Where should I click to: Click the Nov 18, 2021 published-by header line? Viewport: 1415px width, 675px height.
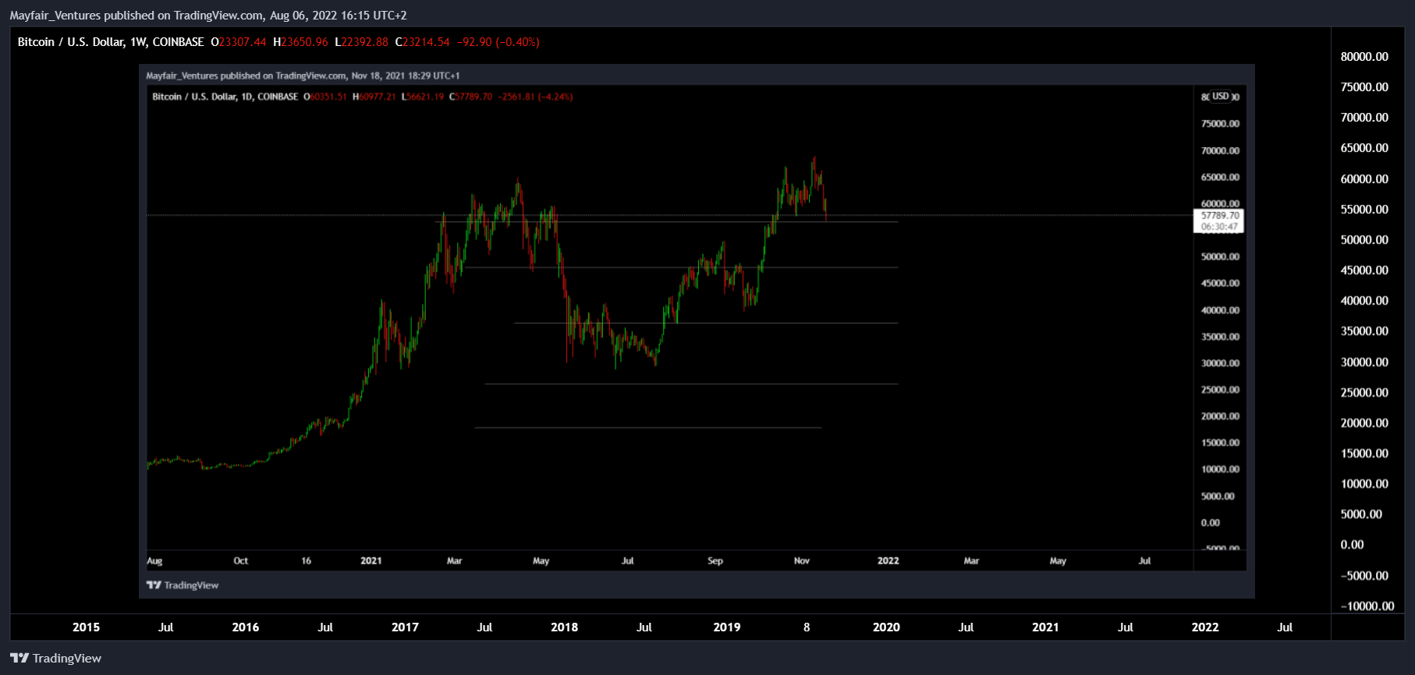pyautogui.click(x=303, y=76)
